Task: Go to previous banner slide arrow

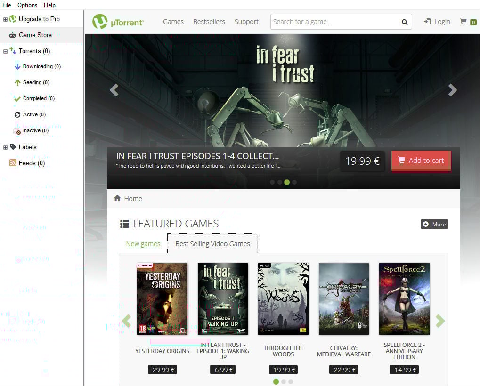Action: [114, 90]
